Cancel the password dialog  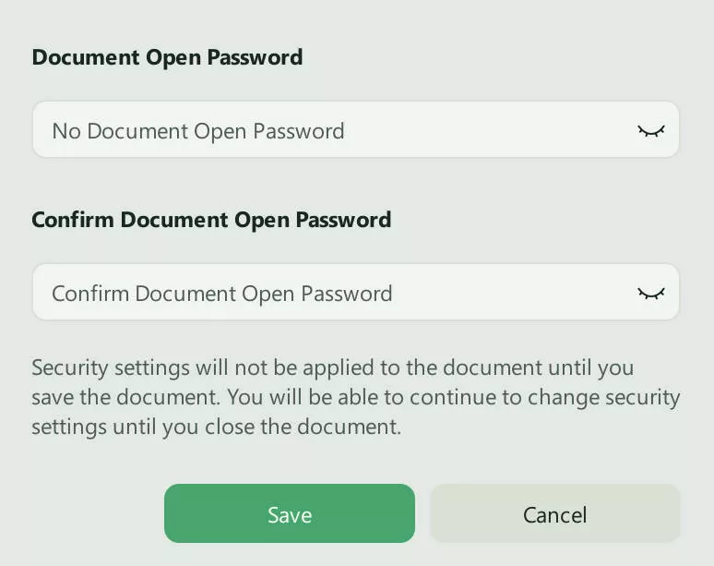554,514
